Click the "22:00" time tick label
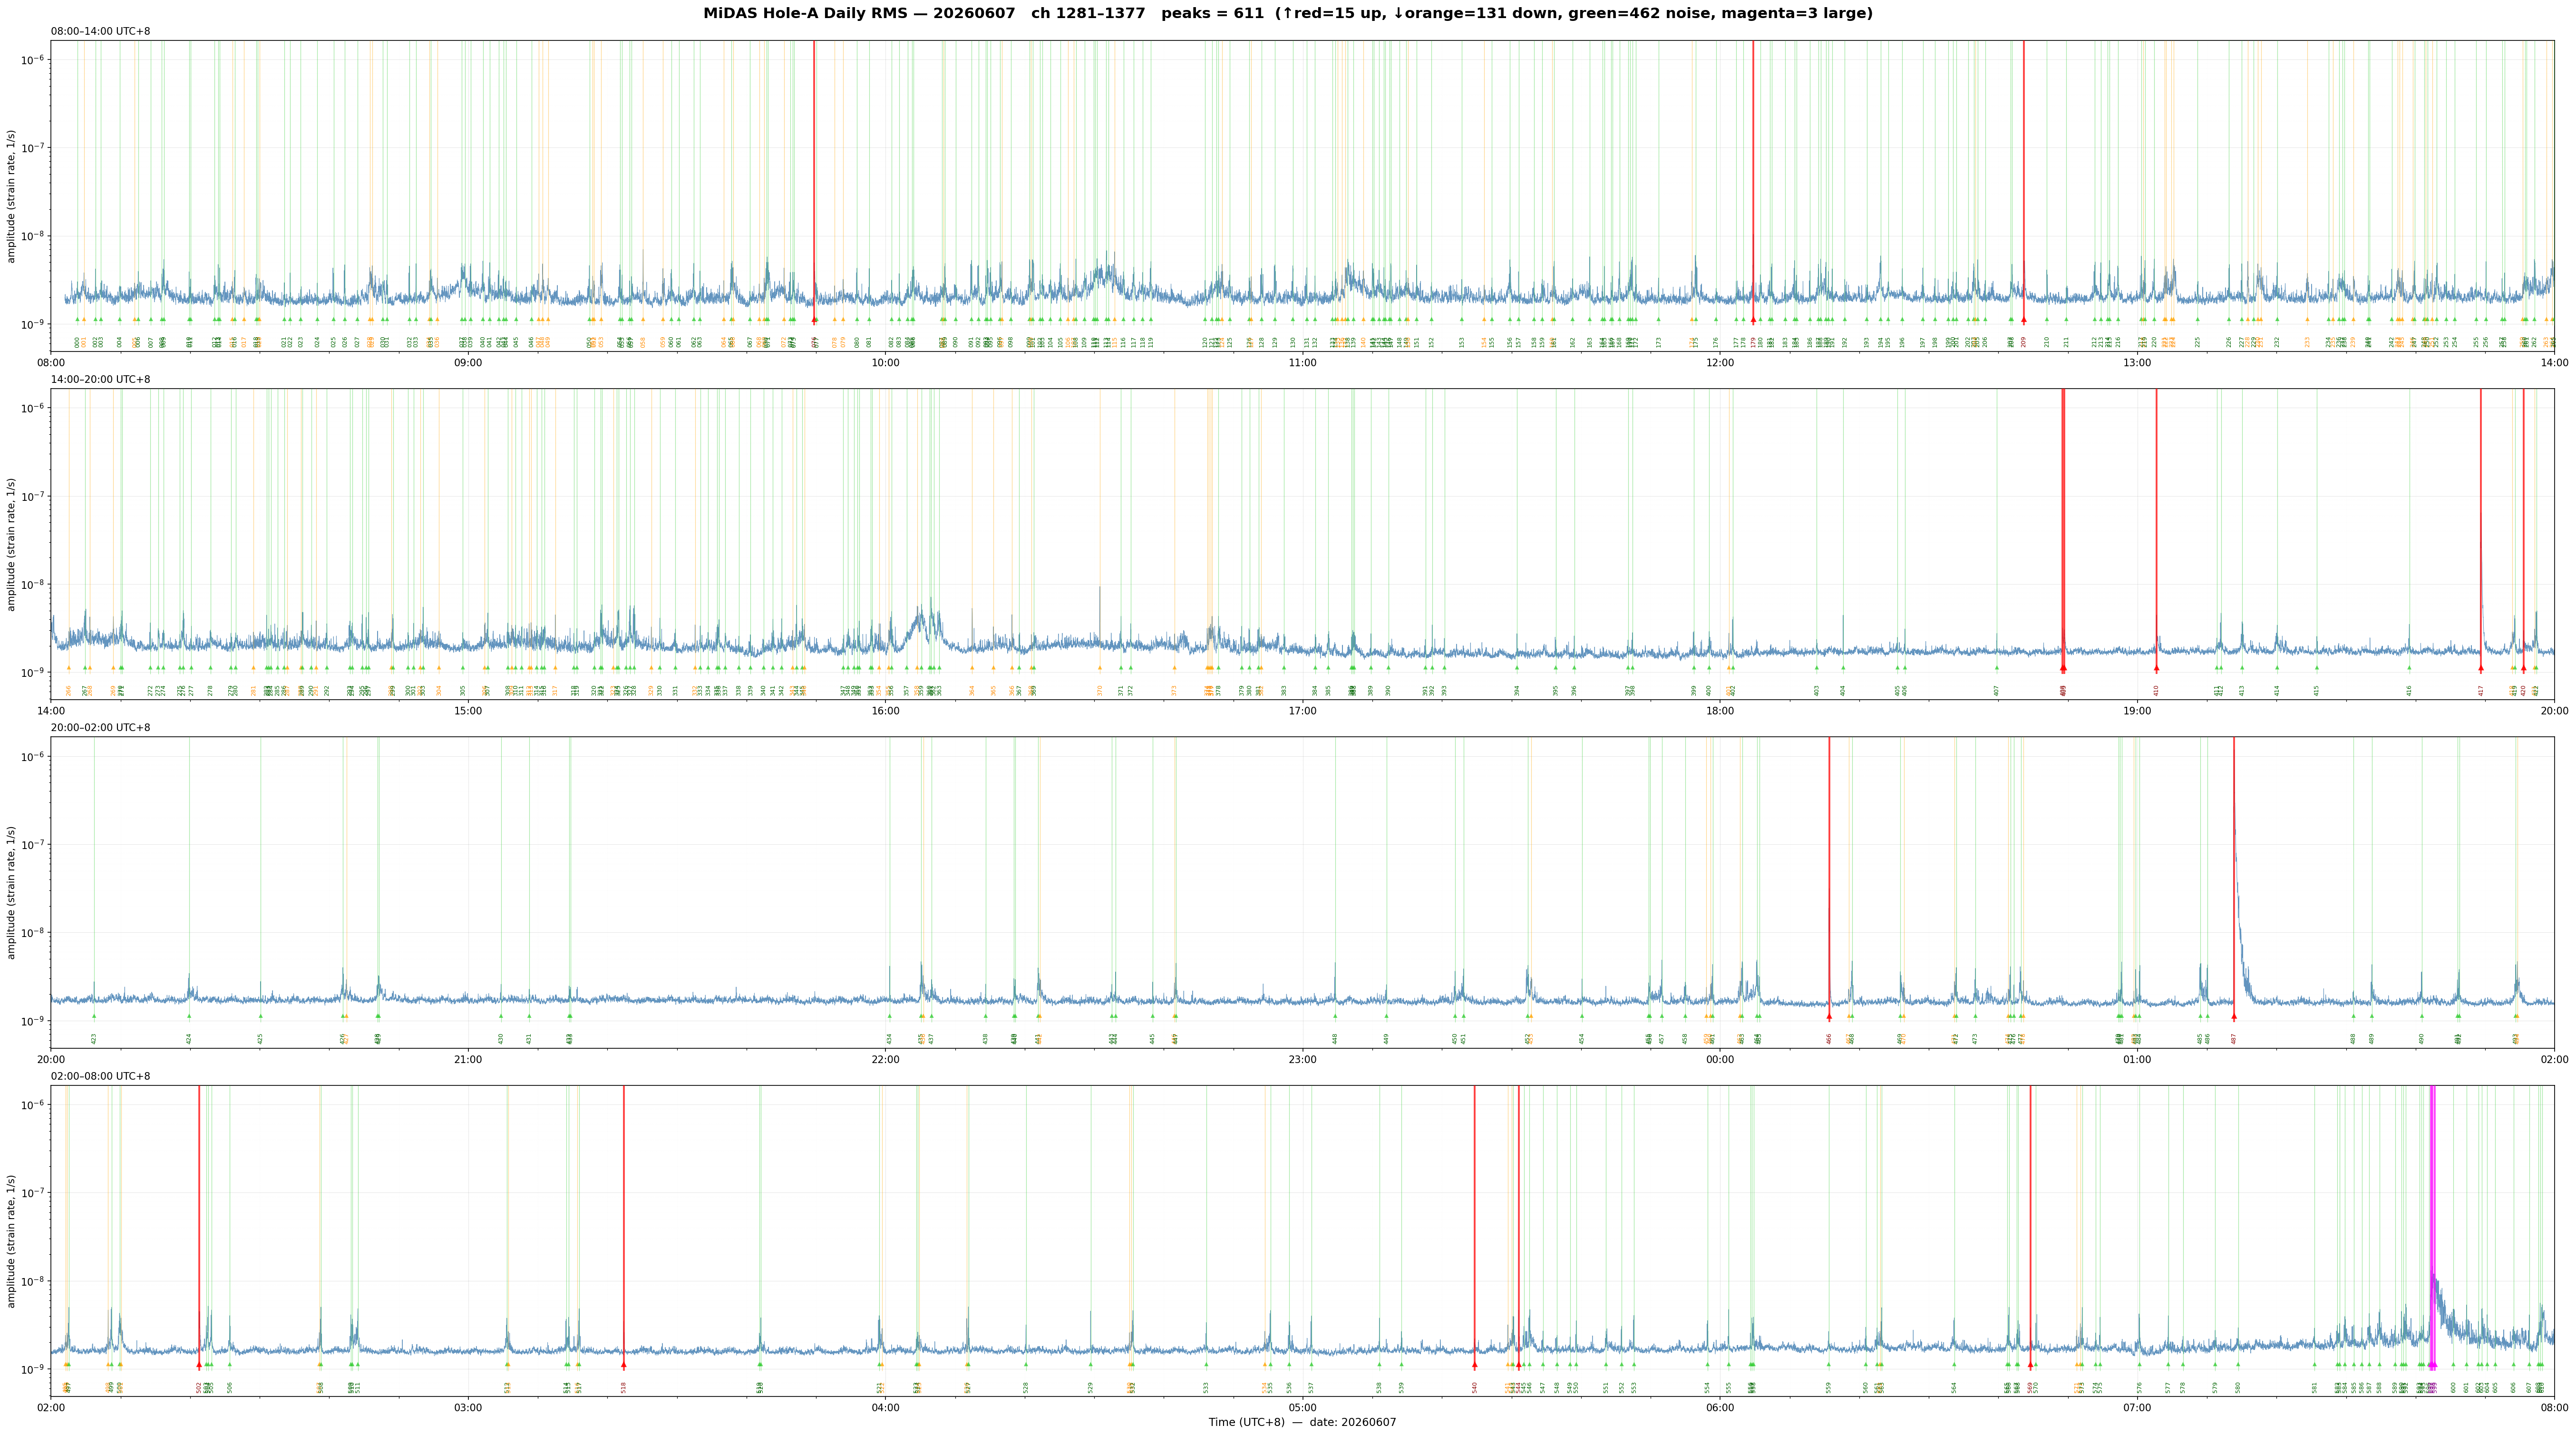 885,1059
